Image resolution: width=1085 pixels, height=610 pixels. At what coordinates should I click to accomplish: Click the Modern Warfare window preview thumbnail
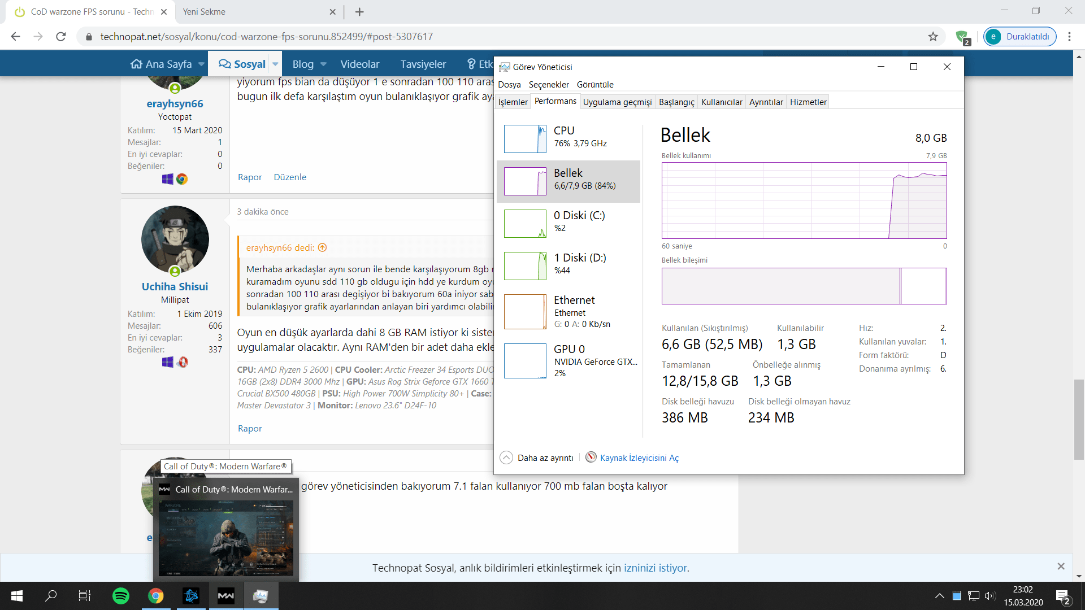[x=226, y=538]
